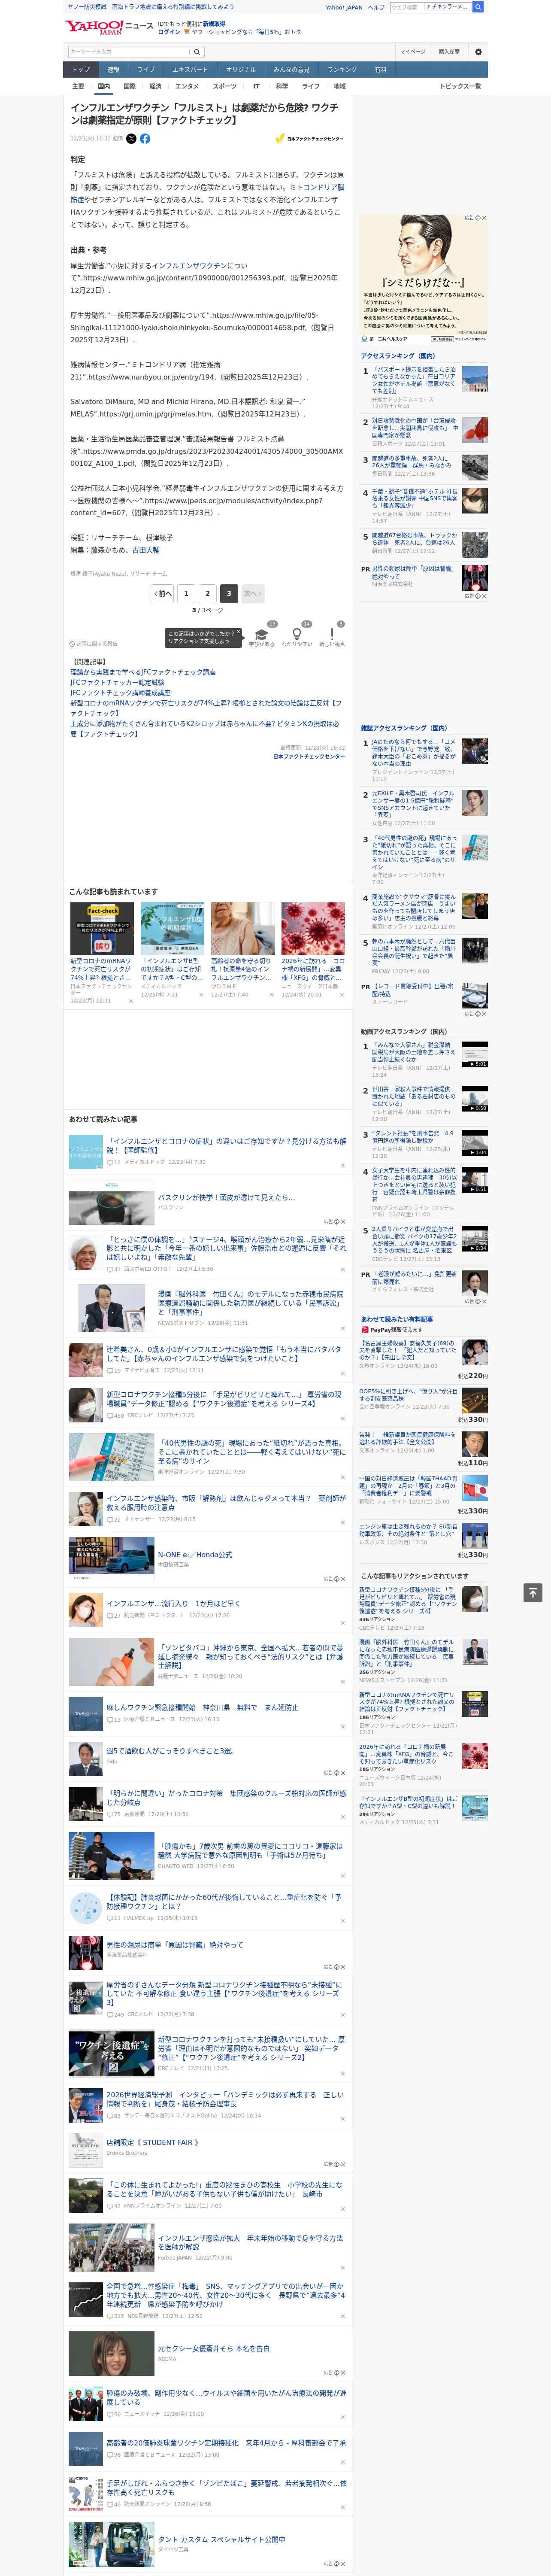
Task: Open the オリジナル navigation tab
Action: coord(241,70)
